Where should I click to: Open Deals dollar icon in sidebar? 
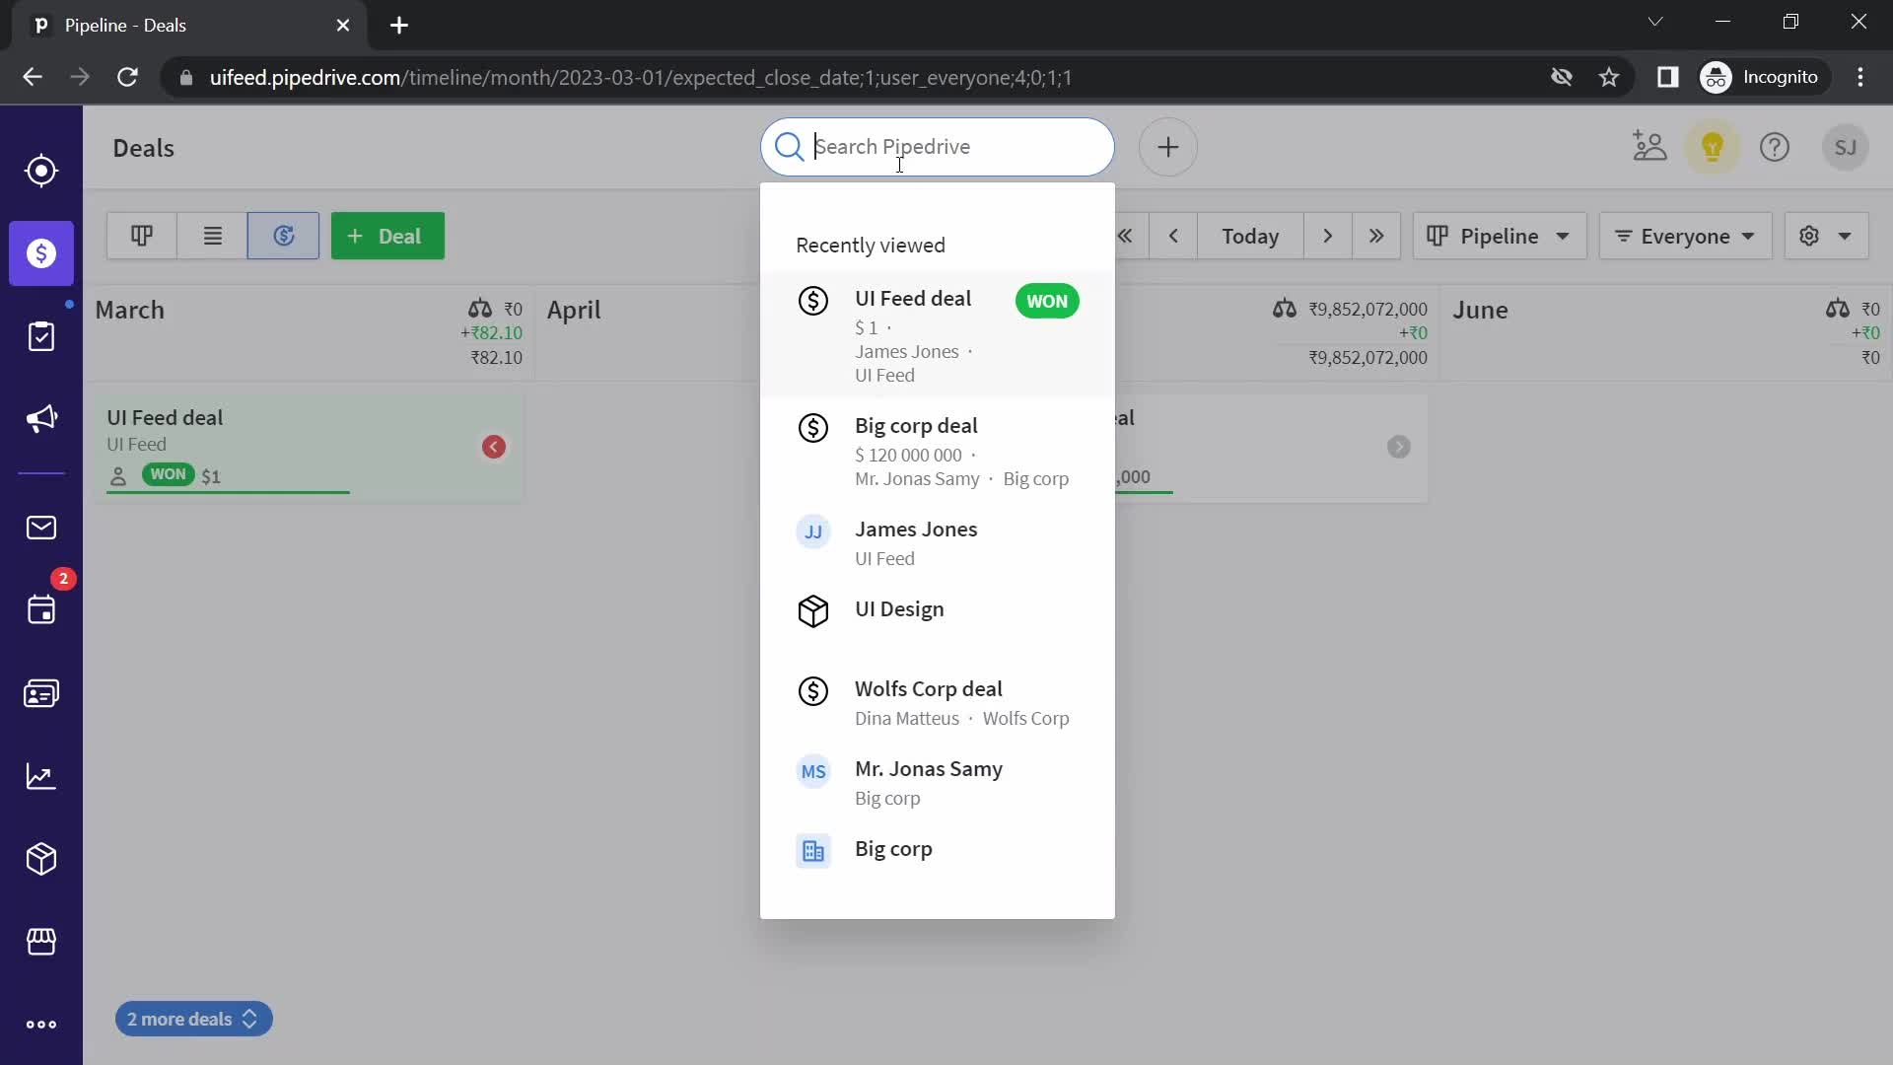[41, 253]
